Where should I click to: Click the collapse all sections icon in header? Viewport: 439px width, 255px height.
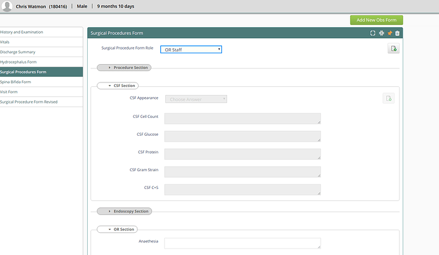[381, 33]
